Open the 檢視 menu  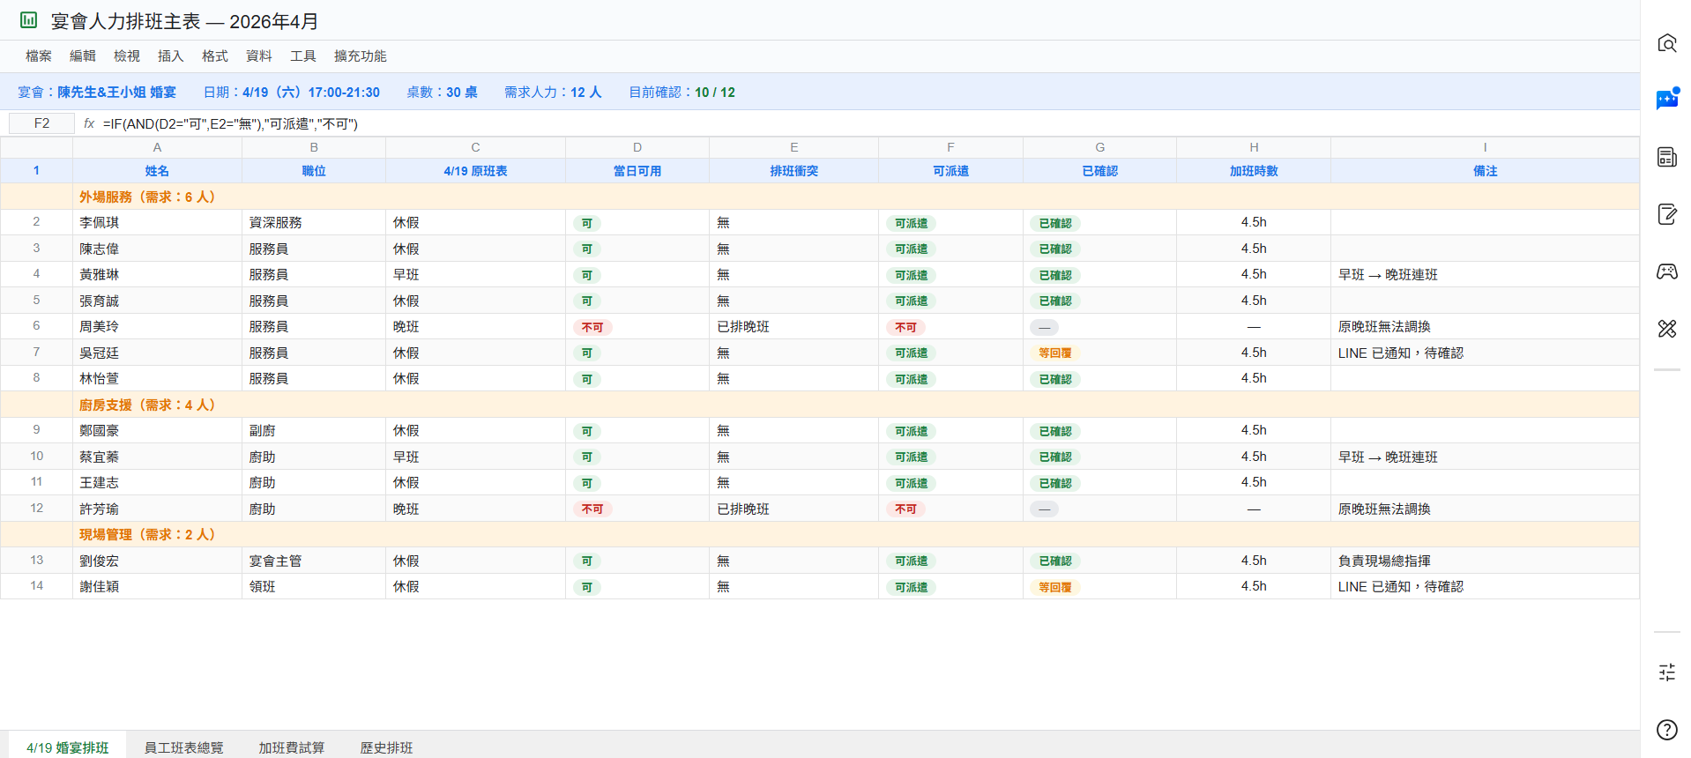click(127, 56)
